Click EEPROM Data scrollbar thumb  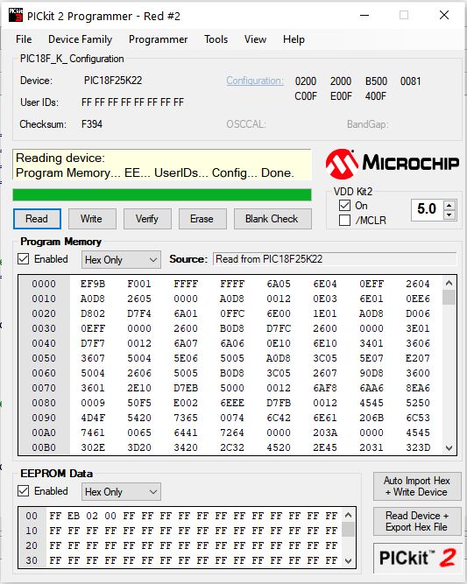pyautogui.click(x=349, y=529)
